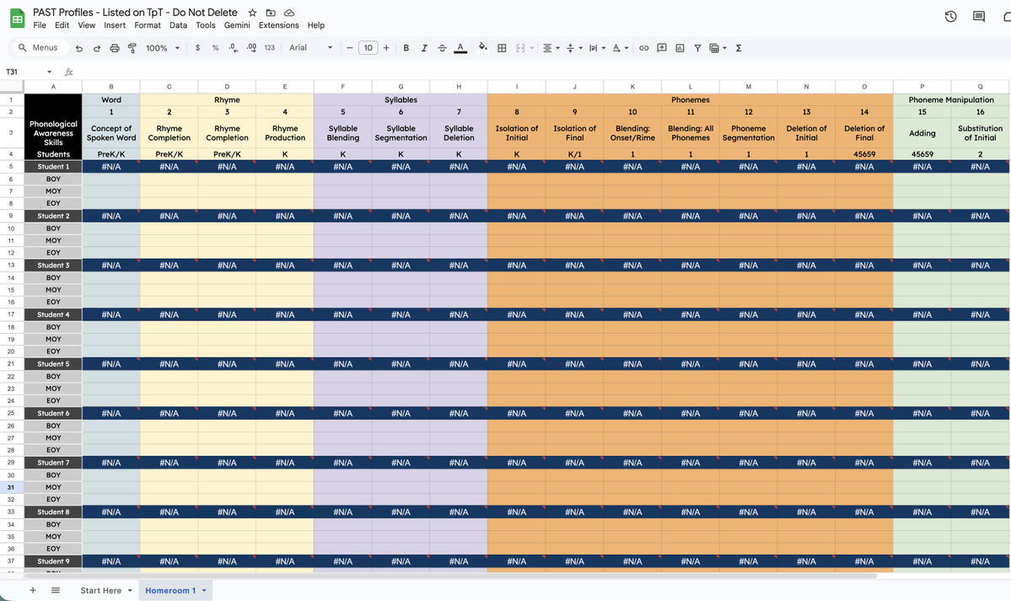Screen dimensions: 1011x601
Task: Format as percent icon
Action: pos(215,48)
